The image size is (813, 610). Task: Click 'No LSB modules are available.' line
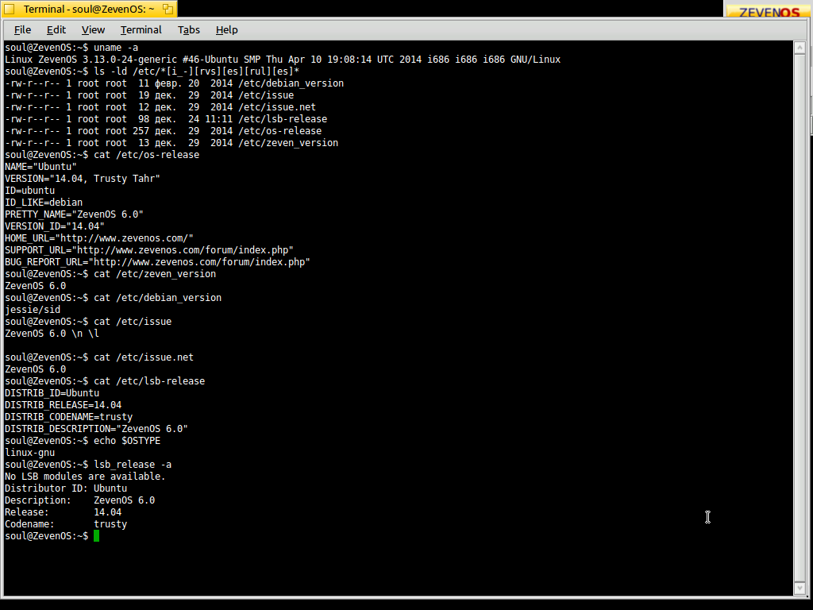85,477
